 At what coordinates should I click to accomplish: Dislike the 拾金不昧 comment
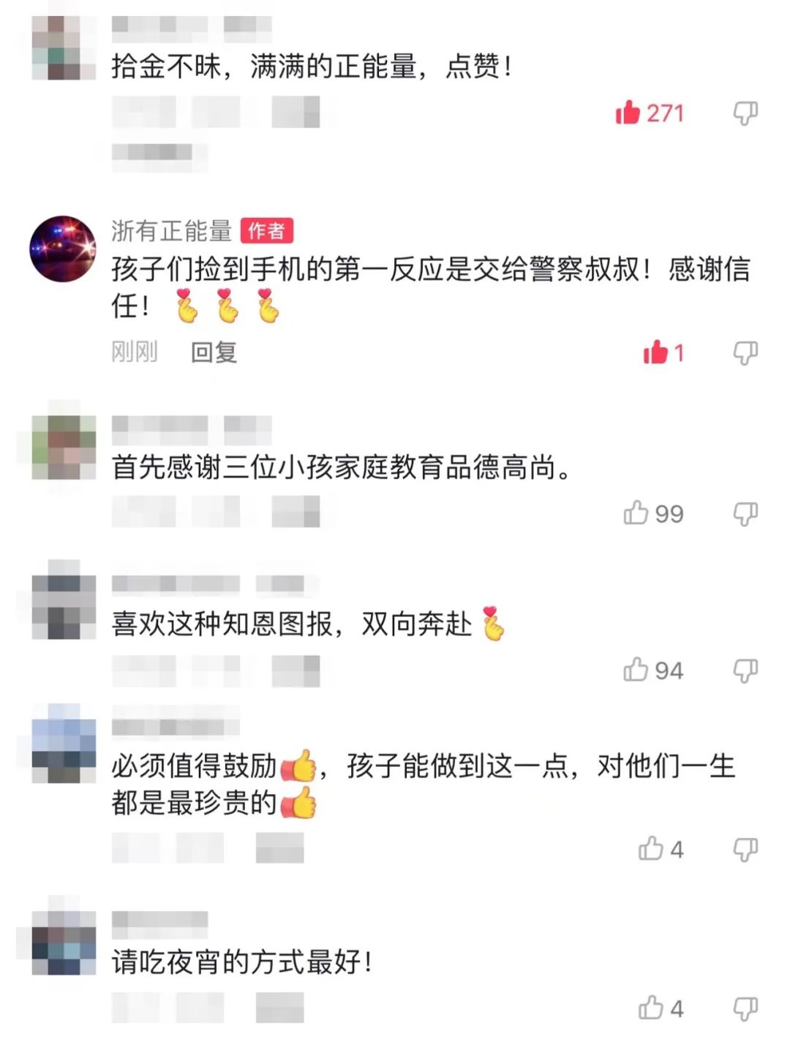pos(745,113)
